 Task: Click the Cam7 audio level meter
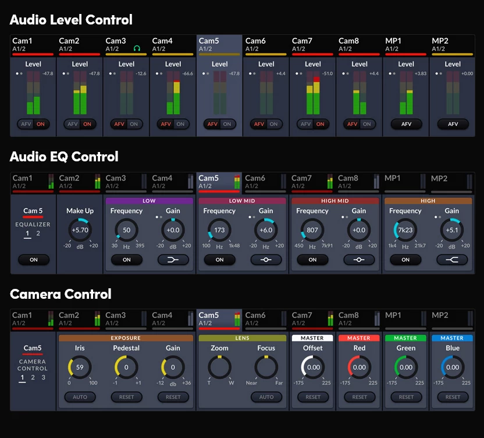point(313,93)
